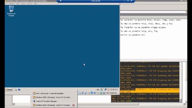Switch to Windows 2008 2 [Running] window
Screen dimensions: 192x108
[x=54, y=105]
